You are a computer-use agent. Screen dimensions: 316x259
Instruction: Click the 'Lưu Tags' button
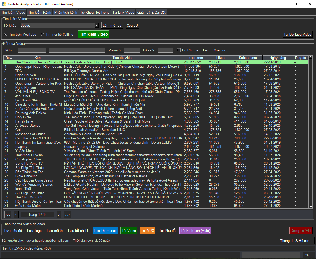click(34, 231)
